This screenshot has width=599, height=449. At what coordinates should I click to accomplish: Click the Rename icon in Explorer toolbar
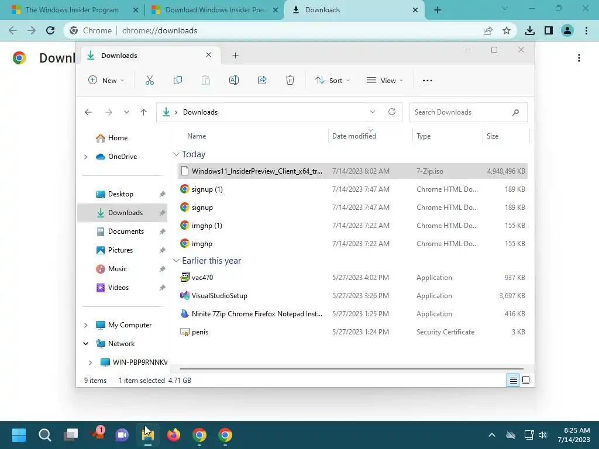[234, 81]
